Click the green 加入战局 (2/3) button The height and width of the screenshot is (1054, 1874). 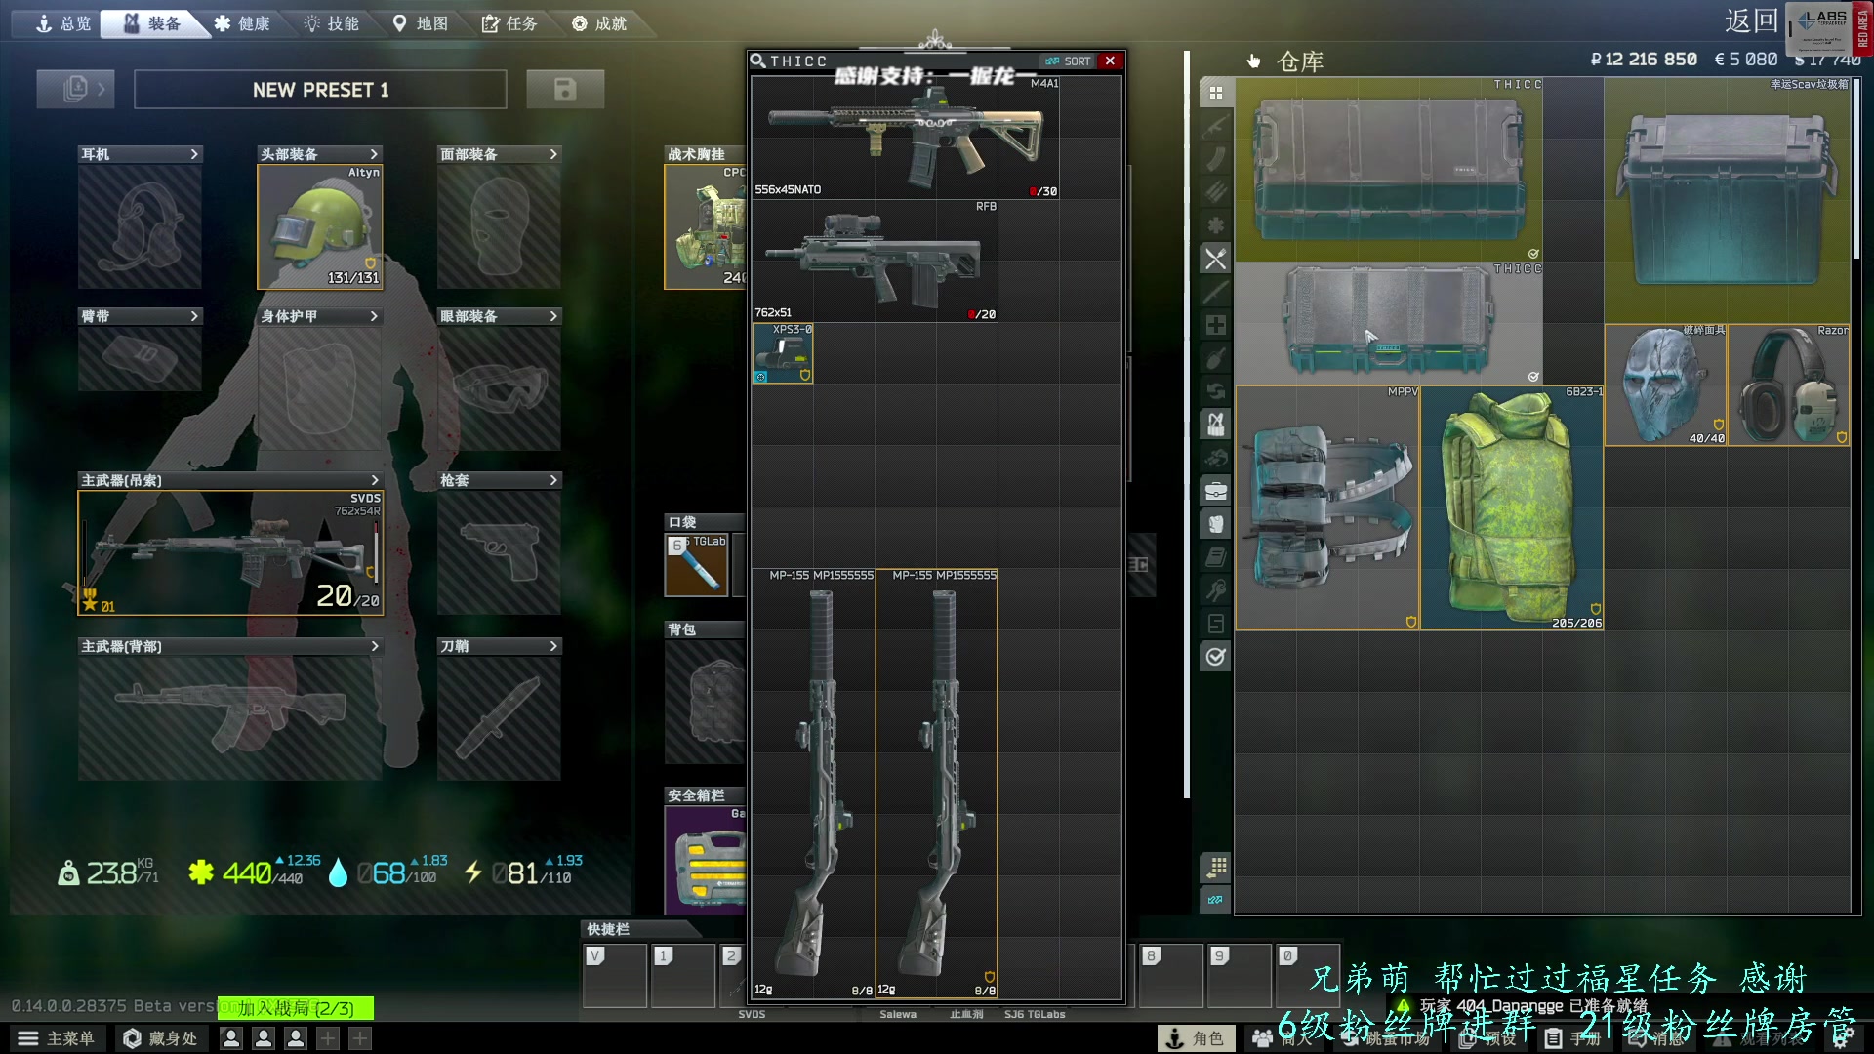click(x=296, y=1008)
